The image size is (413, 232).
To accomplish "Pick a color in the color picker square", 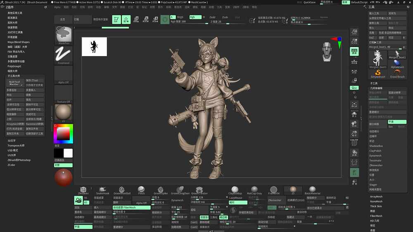I will [63, 134].
